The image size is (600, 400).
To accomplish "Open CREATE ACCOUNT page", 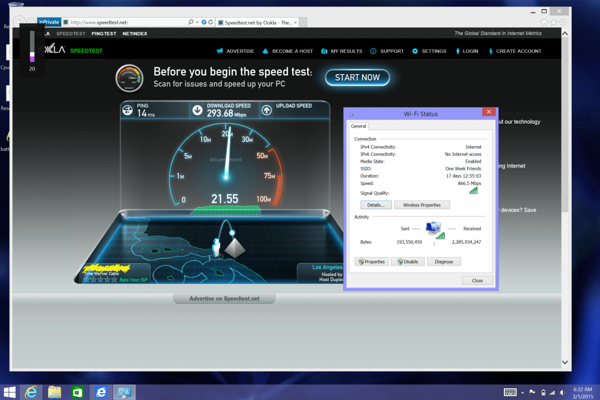I will pos(518,51).
